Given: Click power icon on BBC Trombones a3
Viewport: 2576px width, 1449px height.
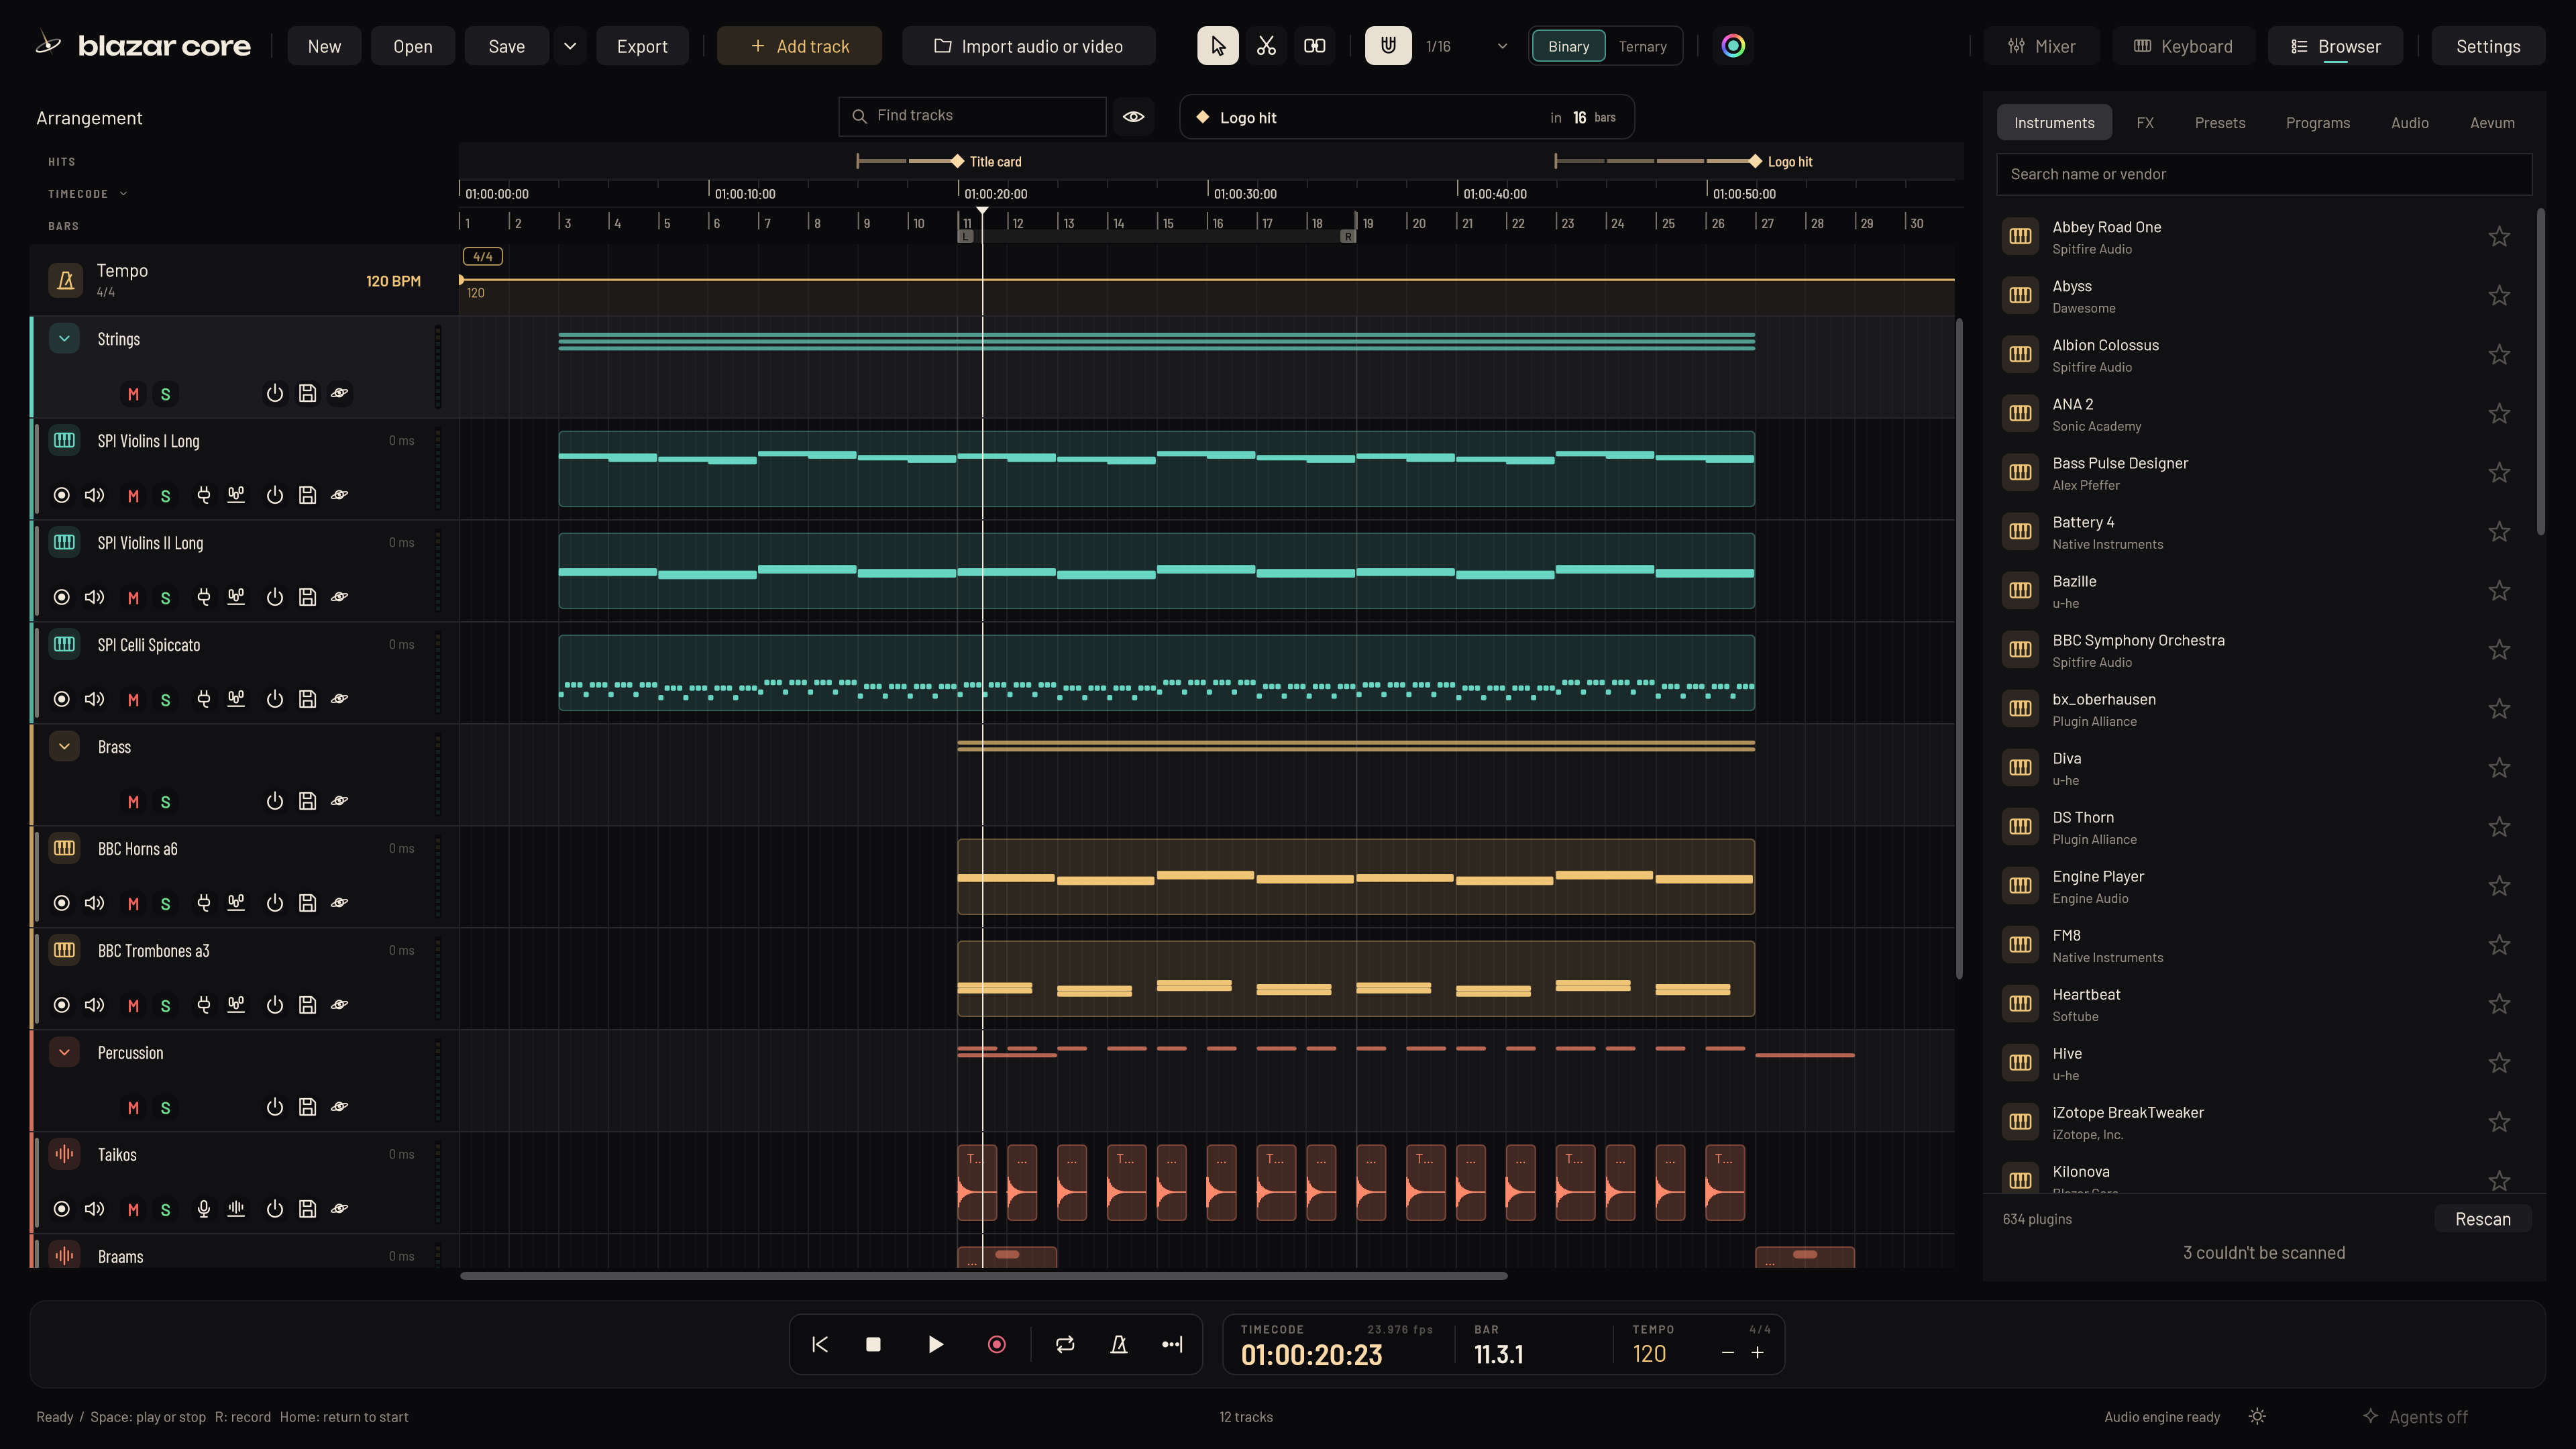Looking at the screenshot, I should coord(275,1005).
